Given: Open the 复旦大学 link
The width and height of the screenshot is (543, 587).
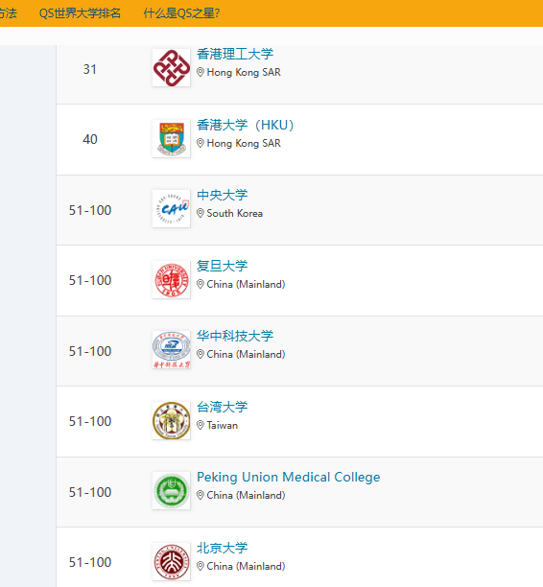Looking at the screenshot, I should coord(222,266).
